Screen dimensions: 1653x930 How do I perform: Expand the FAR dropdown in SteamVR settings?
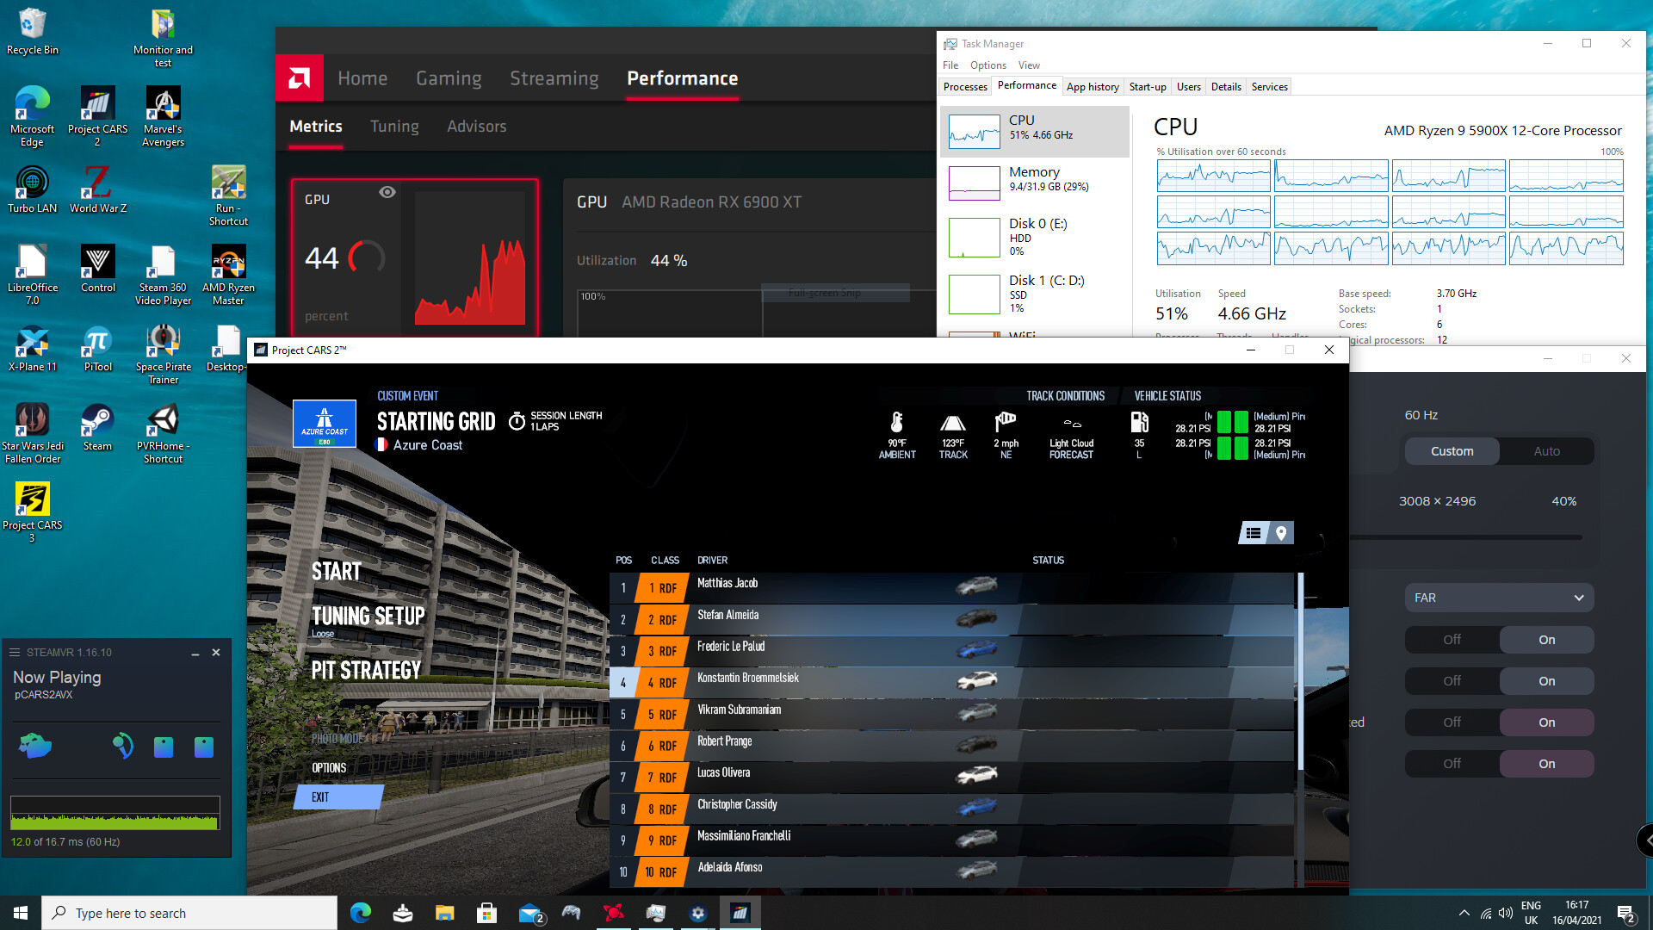click(1499, 598)
